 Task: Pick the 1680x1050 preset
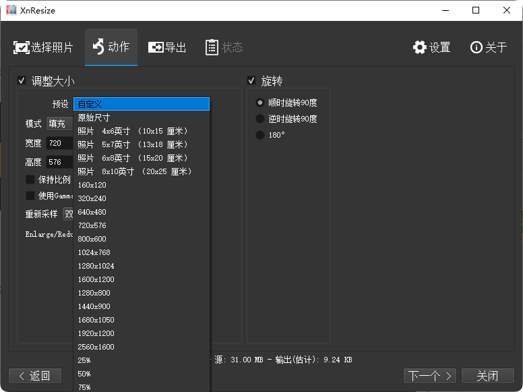coord(142,320)
